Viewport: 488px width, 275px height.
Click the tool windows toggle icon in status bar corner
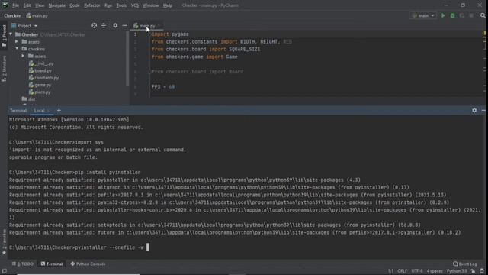point(4,272)
